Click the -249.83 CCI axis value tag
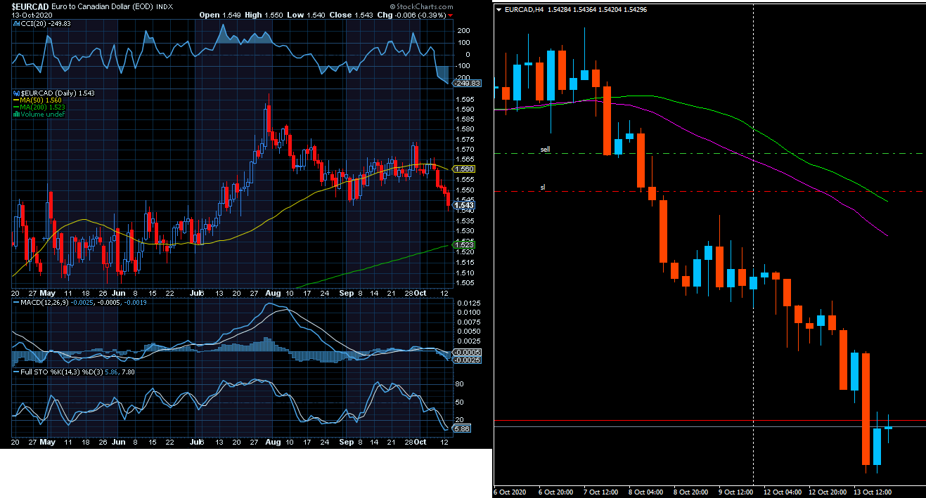 pos(468,83)
